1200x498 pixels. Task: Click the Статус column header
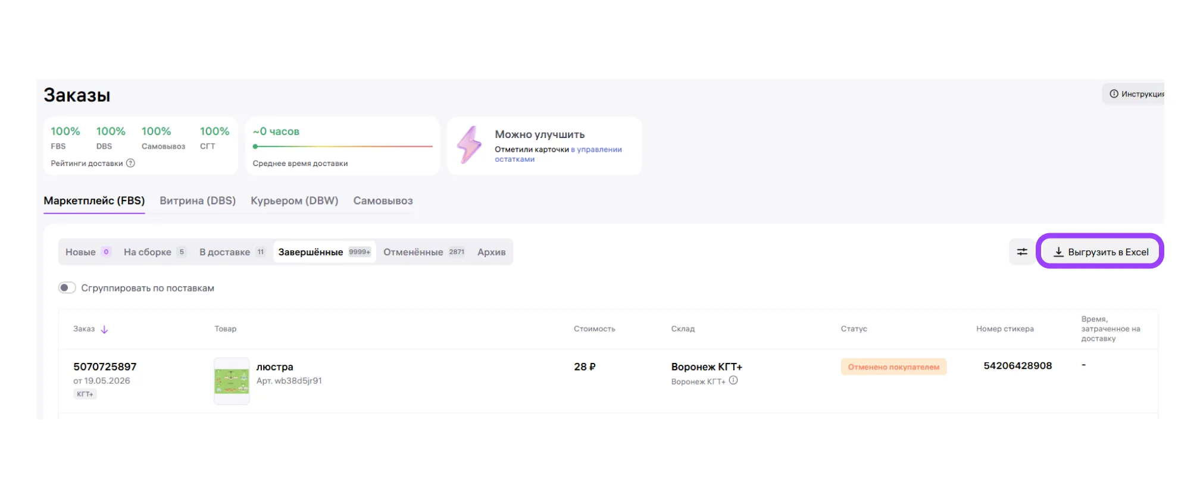854,328
